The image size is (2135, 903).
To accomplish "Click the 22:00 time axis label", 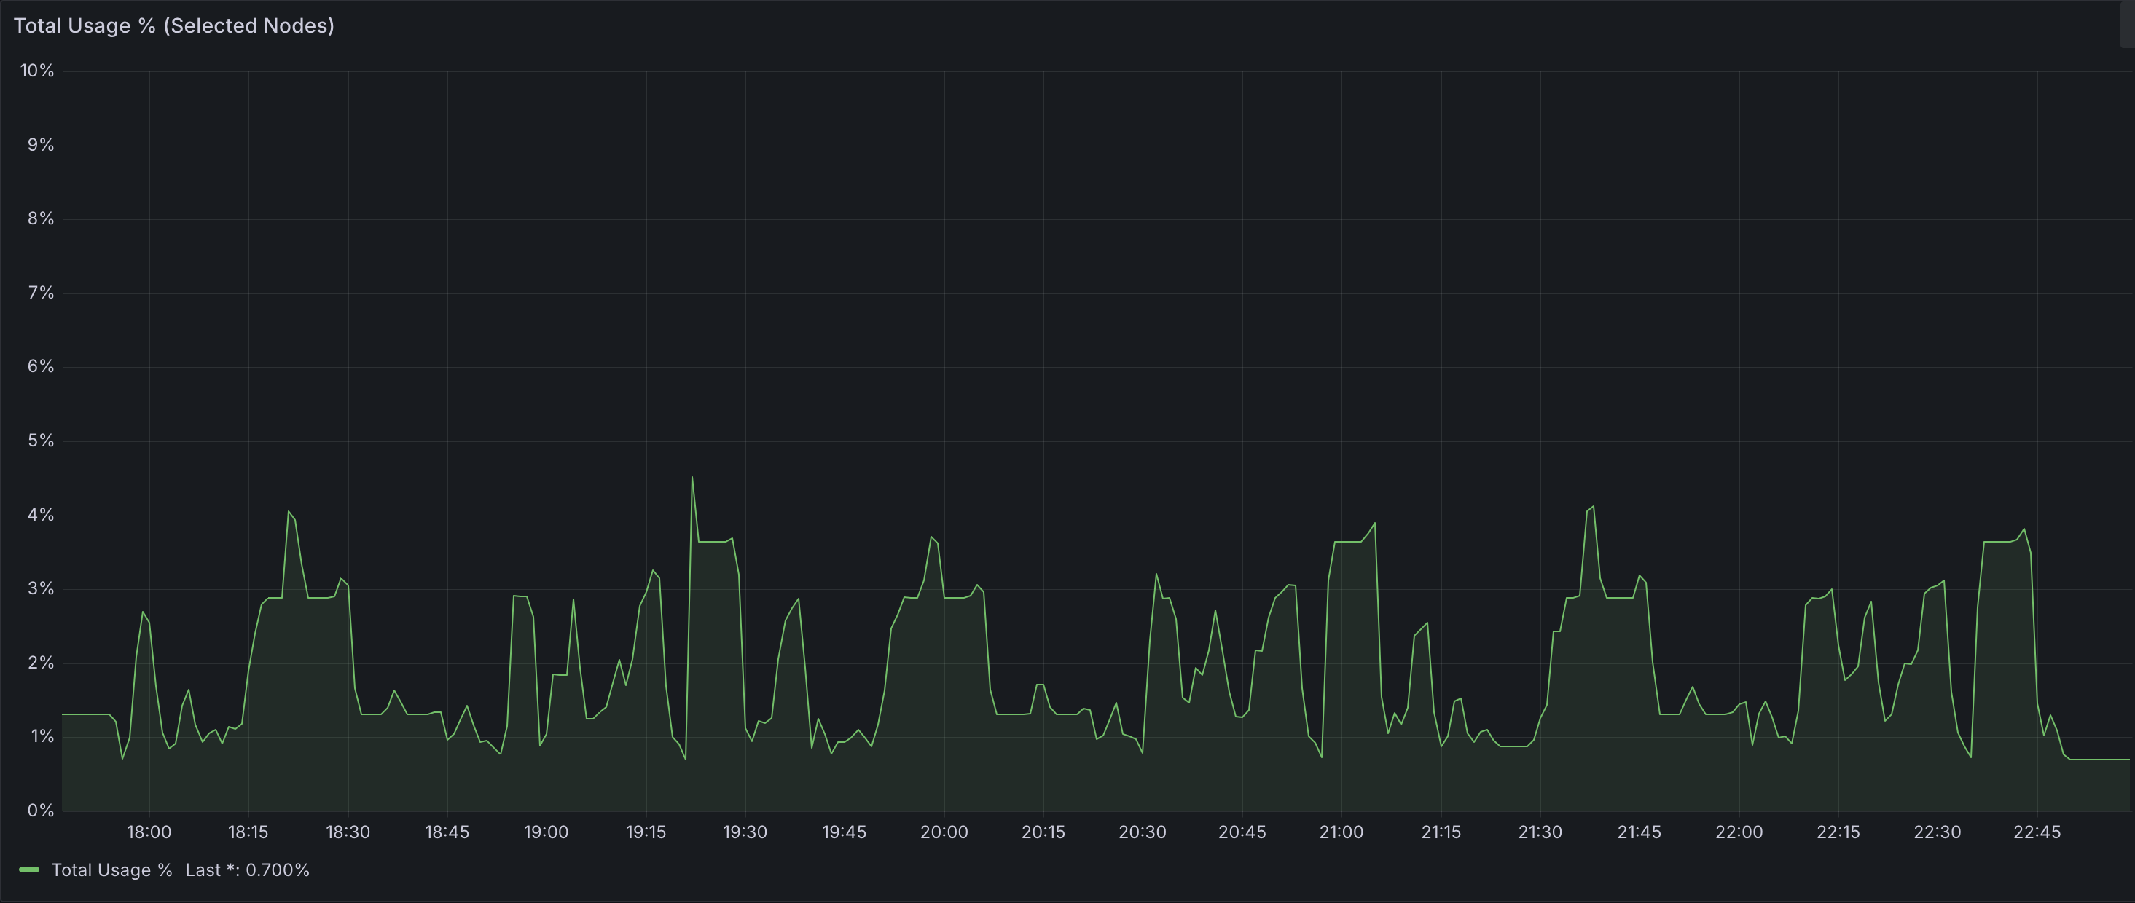I will pos(1738,832).
